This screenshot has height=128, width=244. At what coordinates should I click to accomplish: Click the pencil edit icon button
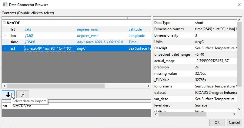pyautogui.click(x=23, y=94)
